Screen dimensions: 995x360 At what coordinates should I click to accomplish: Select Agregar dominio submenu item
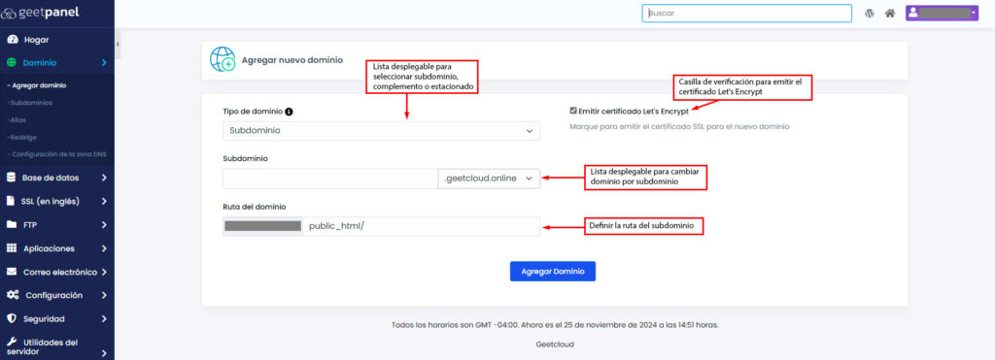coord(37,85)
